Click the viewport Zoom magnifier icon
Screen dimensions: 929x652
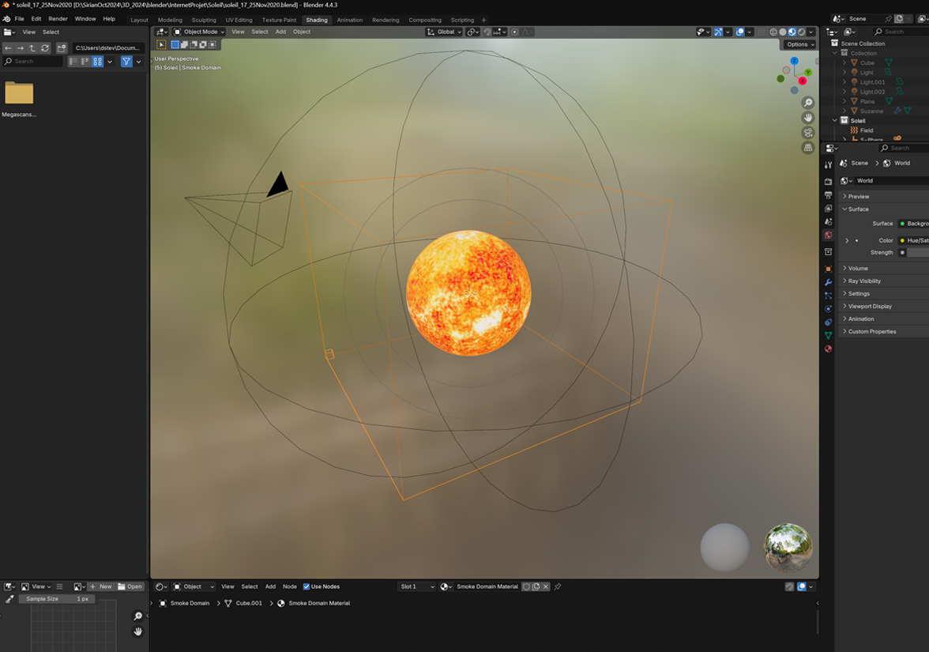coord(808,102)
